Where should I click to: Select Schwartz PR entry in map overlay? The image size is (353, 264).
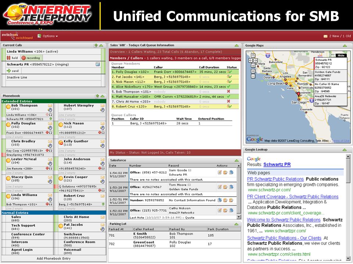click(331, 63)
